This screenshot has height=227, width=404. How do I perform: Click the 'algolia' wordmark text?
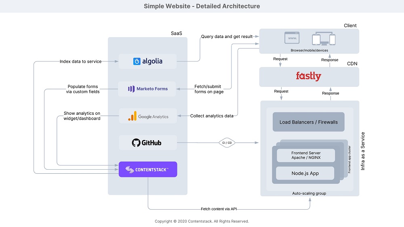pyautogui.click(x=152, y=61)
